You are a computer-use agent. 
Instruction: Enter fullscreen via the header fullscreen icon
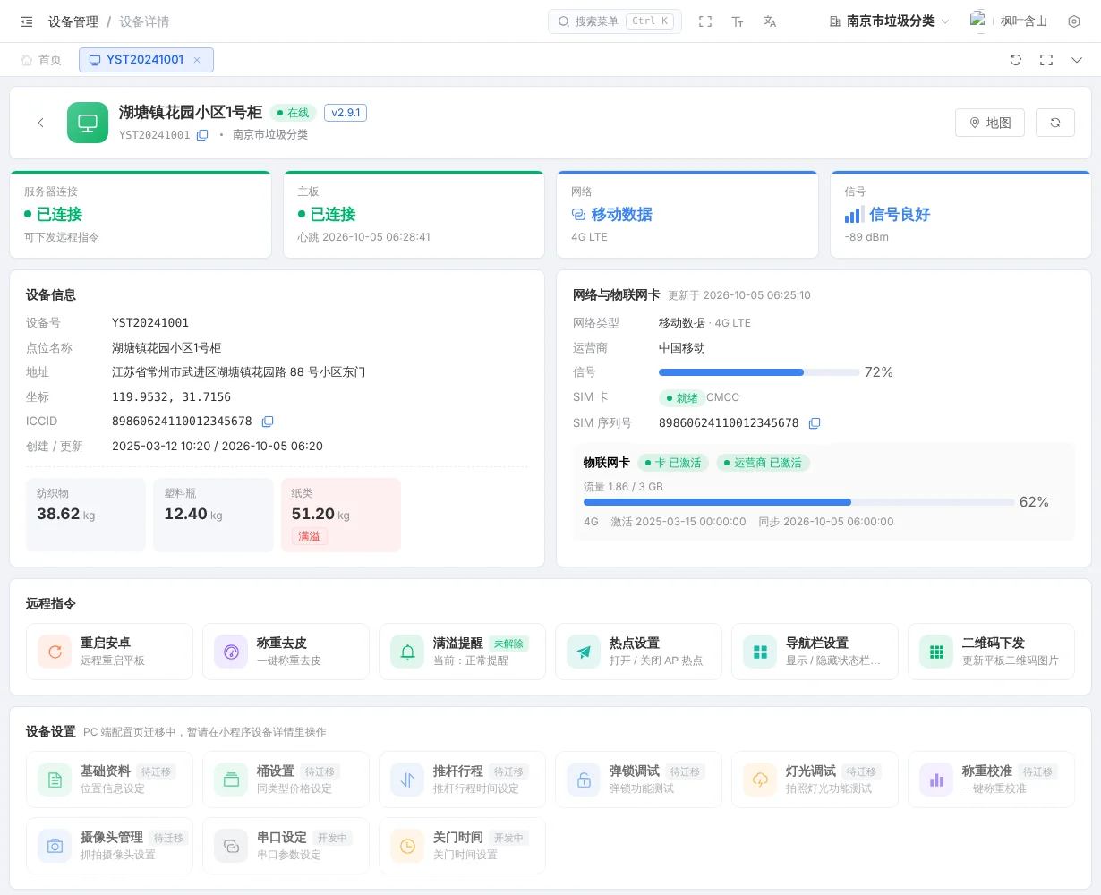pos(705,21)
